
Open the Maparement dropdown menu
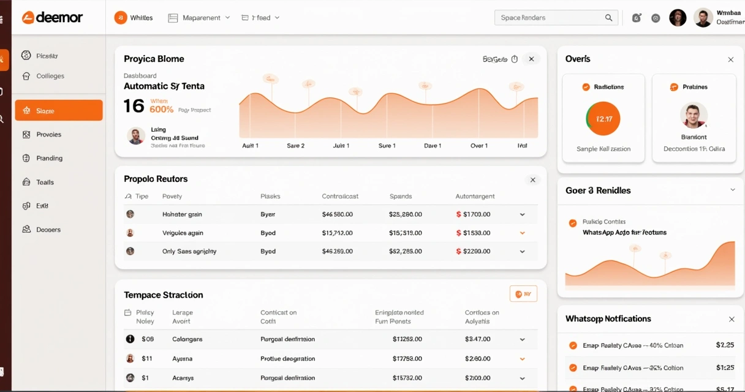coord(199,18)
